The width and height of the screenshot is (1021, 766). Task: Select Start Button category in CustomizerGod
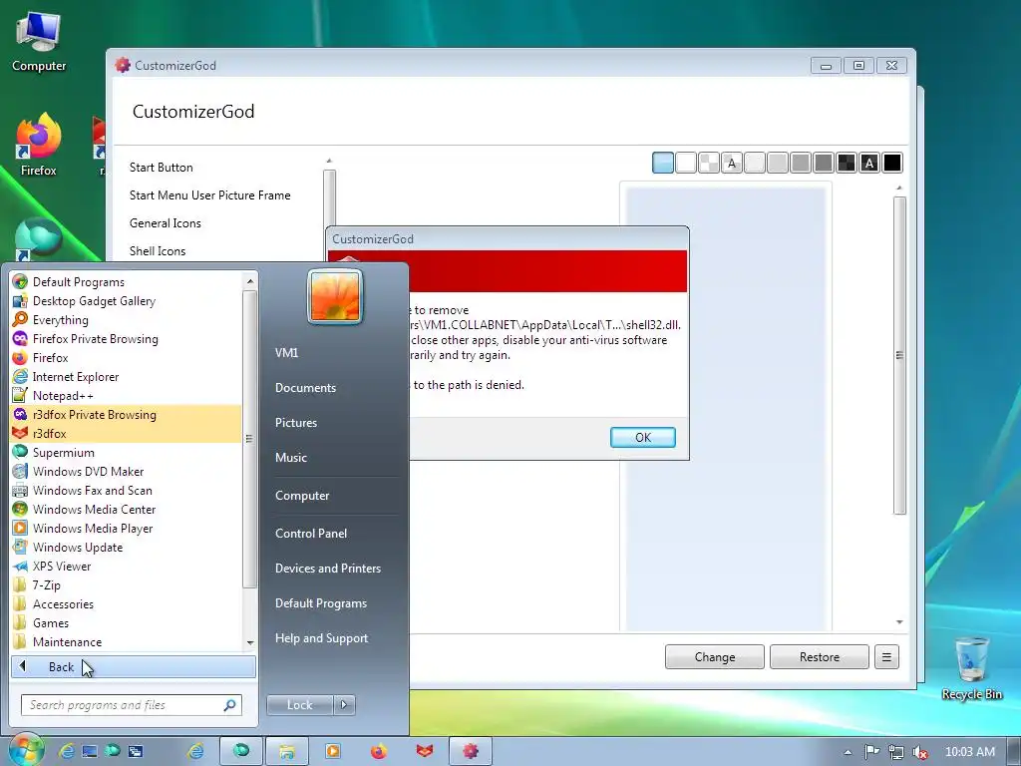pyautogui.click(x=161, y=168)
